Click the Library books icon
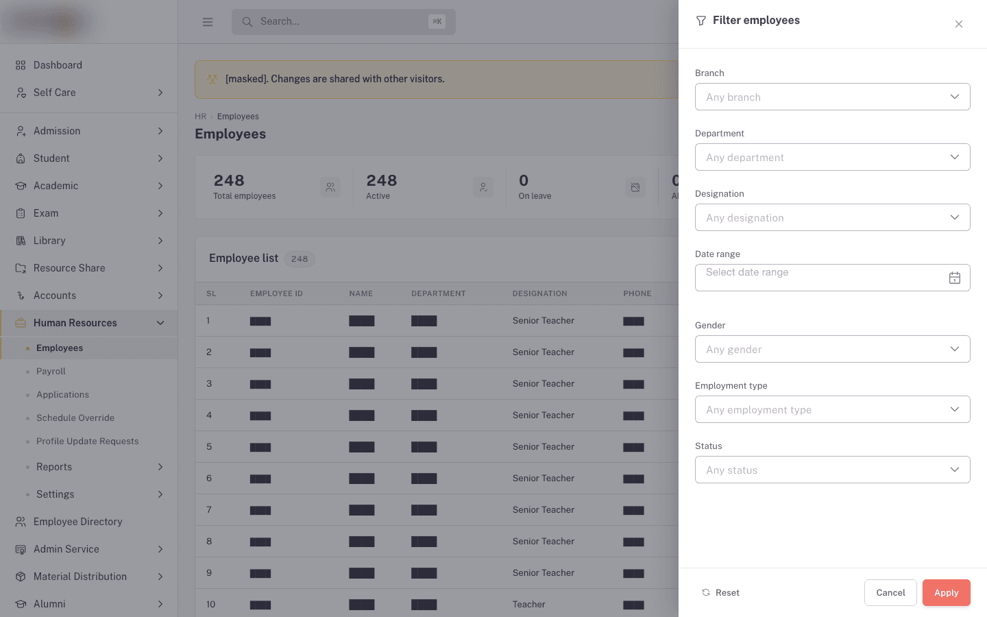This screenshot has height=617, width=987. 21,241
